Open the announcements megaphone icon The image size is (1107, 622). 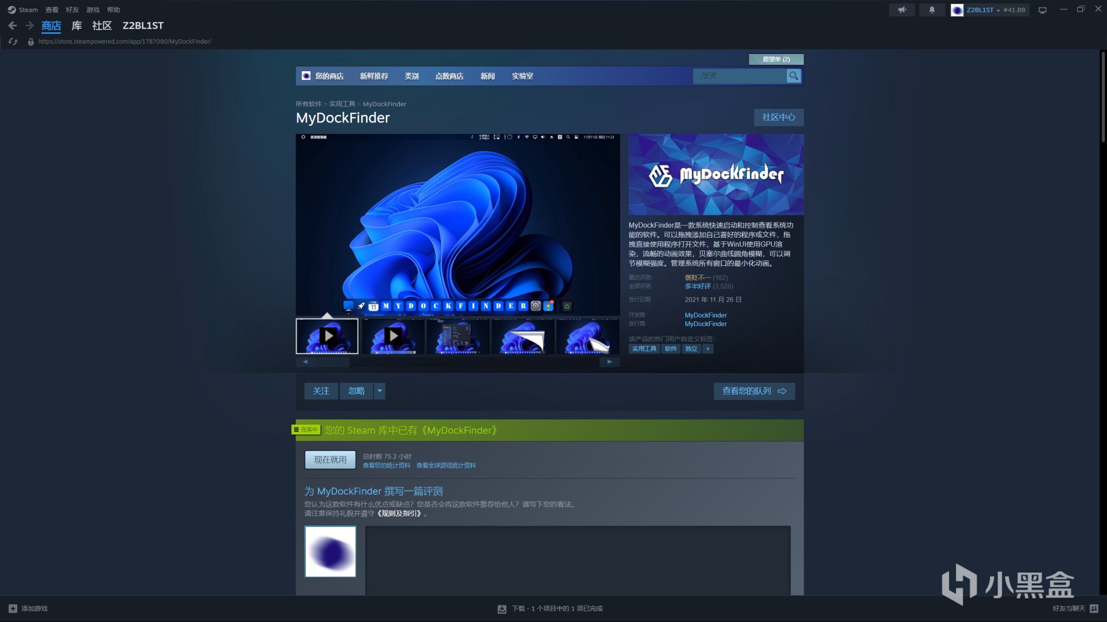tap(902, 10)
